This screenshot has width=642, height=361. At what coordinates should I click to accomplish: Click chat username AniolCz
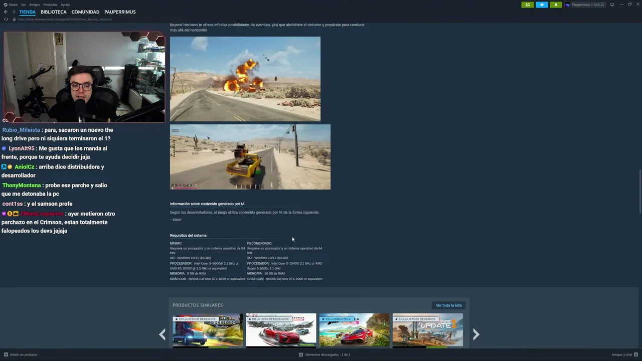pos(25,167)
